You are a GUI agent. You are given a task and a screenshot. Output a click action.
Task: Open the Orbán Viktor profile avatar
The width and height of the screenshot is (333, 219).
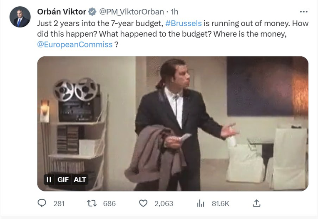pos(20,17)
